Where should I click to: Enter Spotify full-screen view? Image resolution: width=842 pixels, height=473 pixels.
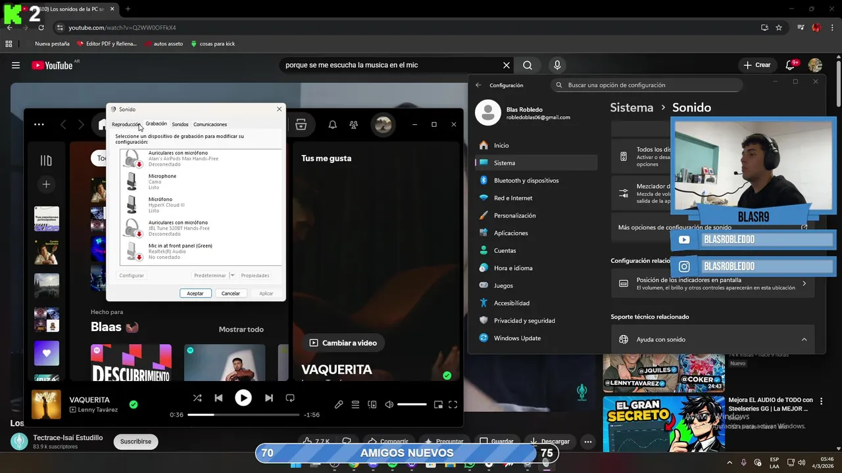[x=453, y=405]
